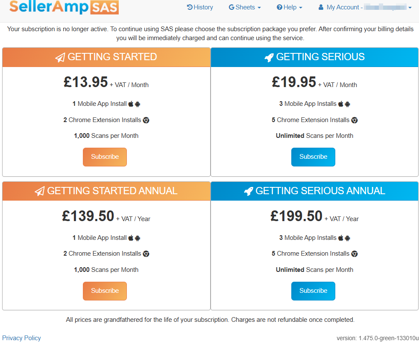This screenshot has height=350, width=419.
Task: Click the question mark icon beside Help
Action: [x=280, y=7]
